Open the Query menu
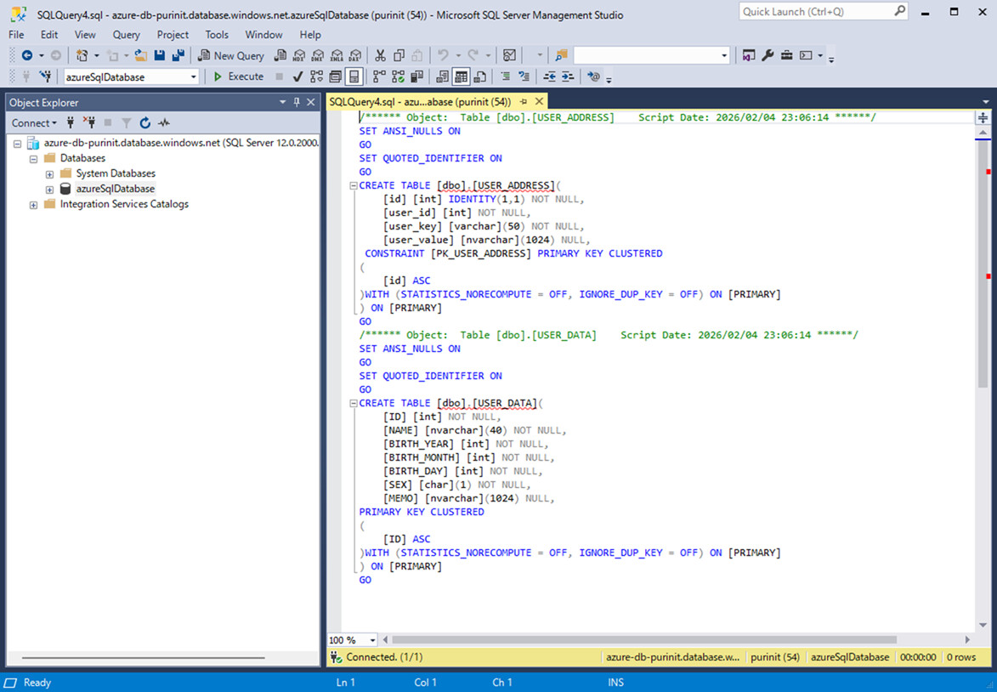Image resolution: width=997 pixels, height=692 pixels. tap(126, 35)
